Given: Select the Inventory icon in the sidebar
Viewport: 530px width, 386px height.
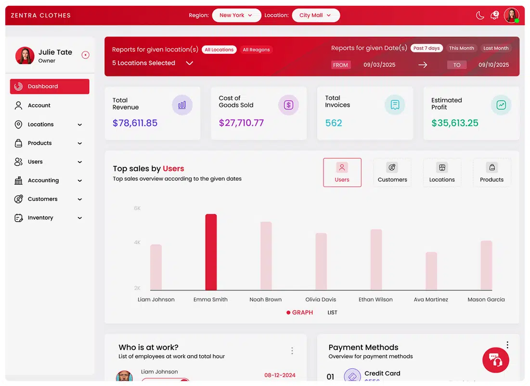Looking at the screenshot, I should (18, 217).
